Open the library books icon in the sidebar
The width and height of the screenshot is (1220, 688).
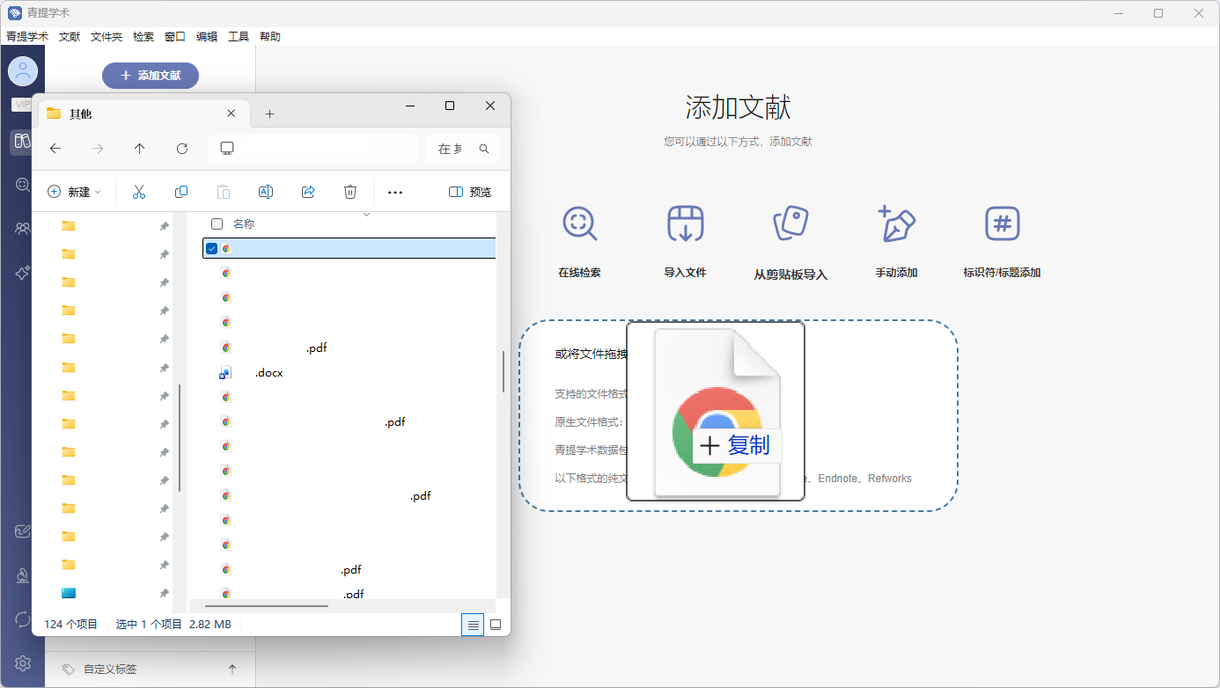tap(22, 141)
